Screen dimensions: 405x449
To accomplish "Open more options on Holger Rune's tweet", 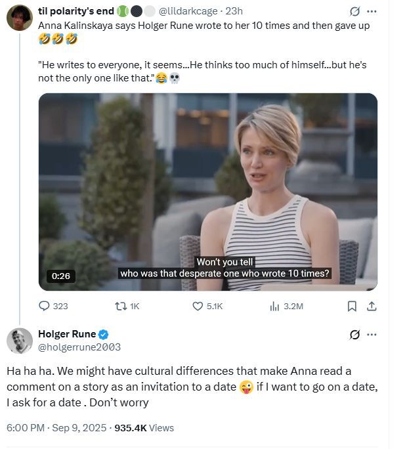I will tap(372, 335).
